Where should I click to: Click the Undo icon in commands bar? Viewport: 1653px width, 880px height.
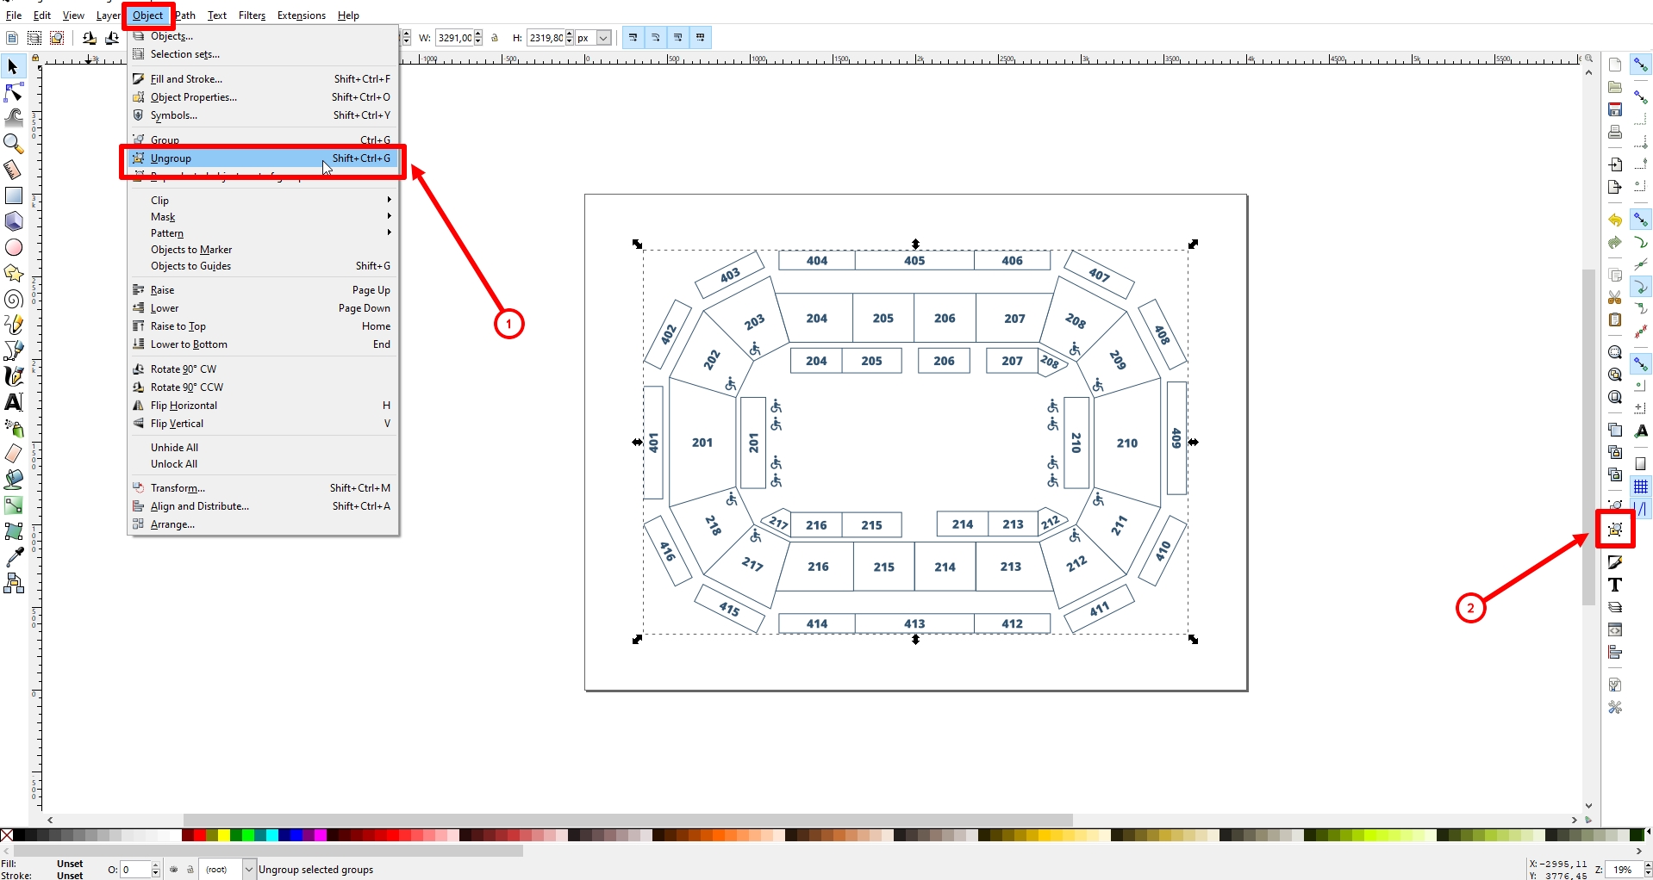tap(1615, 220)
